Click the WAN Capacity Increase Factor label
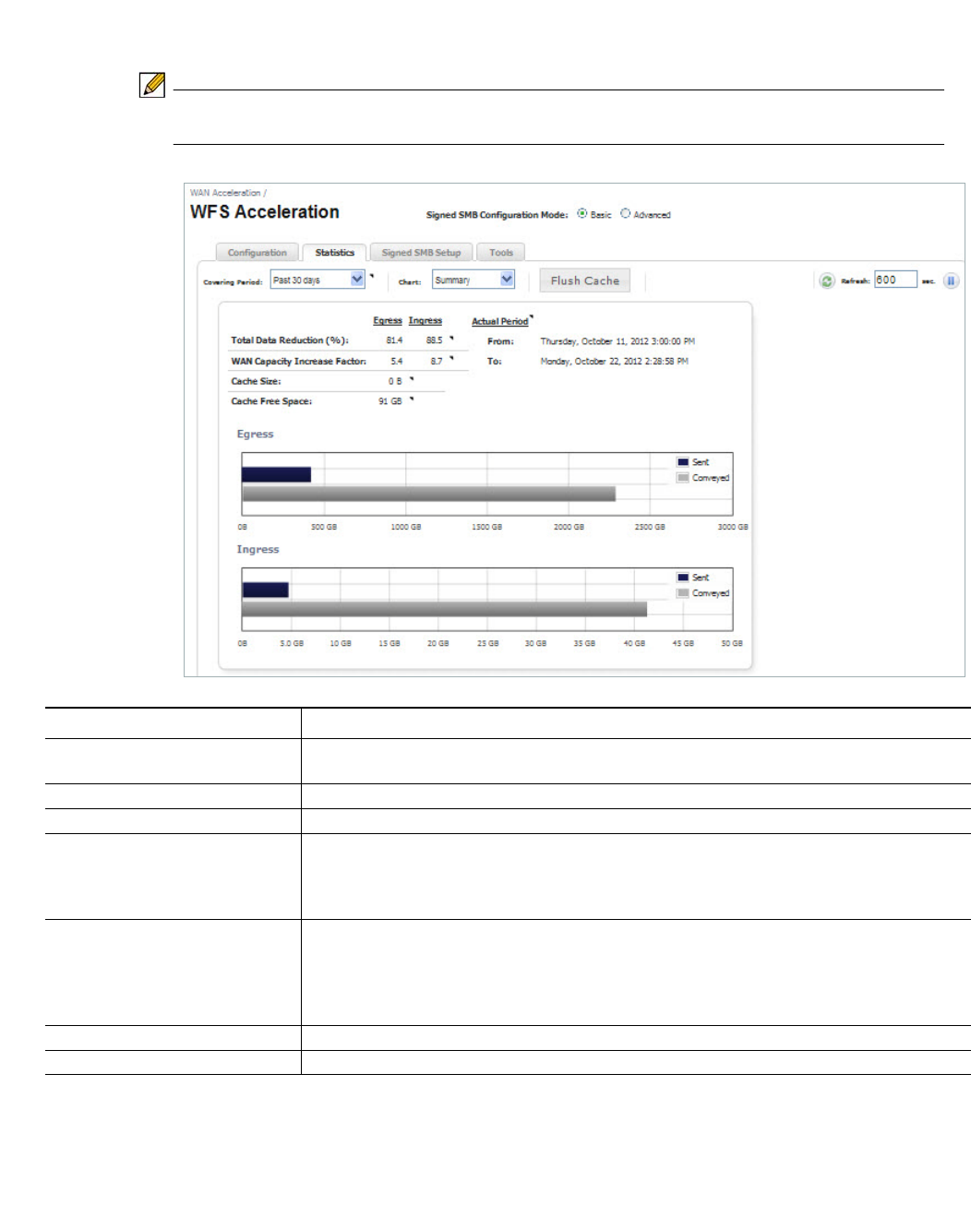 pyautogui.click(x=298, y=361)
